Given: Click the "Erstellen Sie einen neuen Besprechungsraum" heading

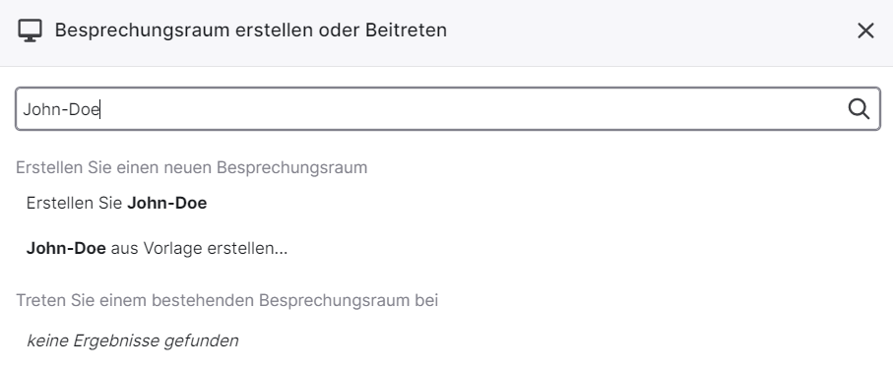Looking at the screenshot, I should (191, 167).
